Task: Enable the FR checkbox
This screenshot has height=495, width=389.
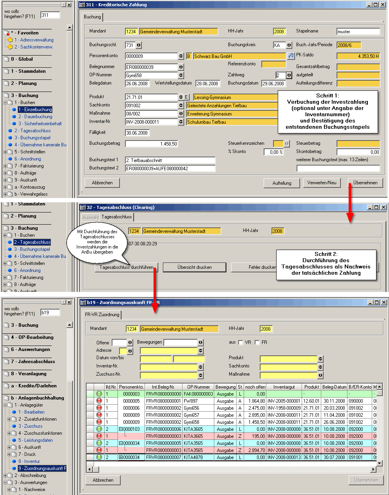Action: coord(257,342)
